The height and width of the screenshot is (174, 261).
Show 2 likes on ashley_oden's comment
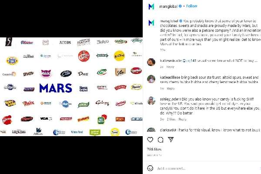click(x=171, y=119)
